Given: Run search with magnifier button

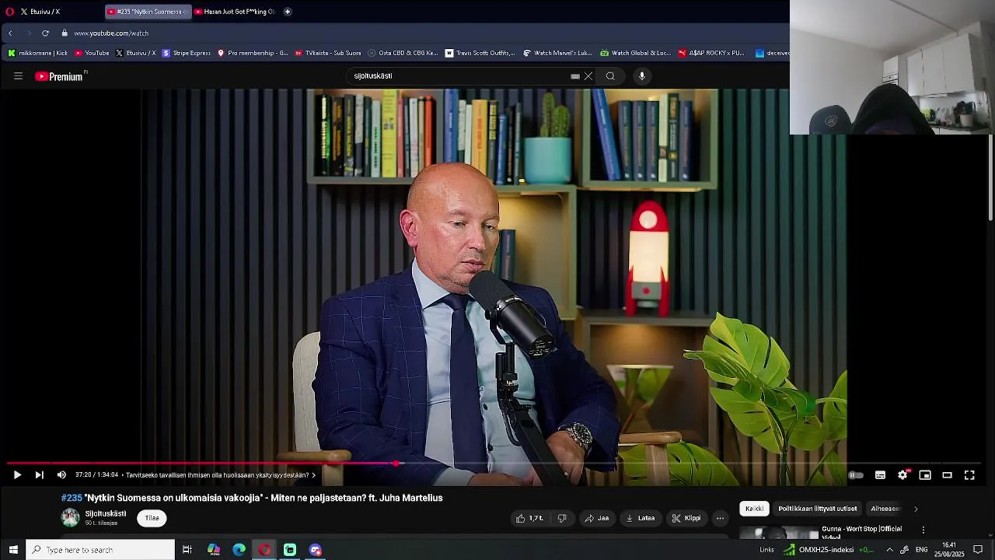Looking at the screenshot, I should click(x=610, y=76).
